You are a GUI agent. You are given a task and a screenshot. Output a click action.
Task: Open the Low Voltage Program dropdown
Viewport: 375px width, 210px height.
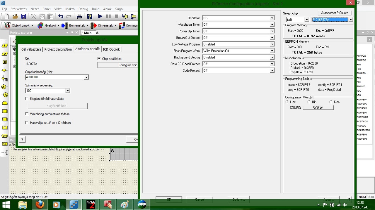(272, 44)
